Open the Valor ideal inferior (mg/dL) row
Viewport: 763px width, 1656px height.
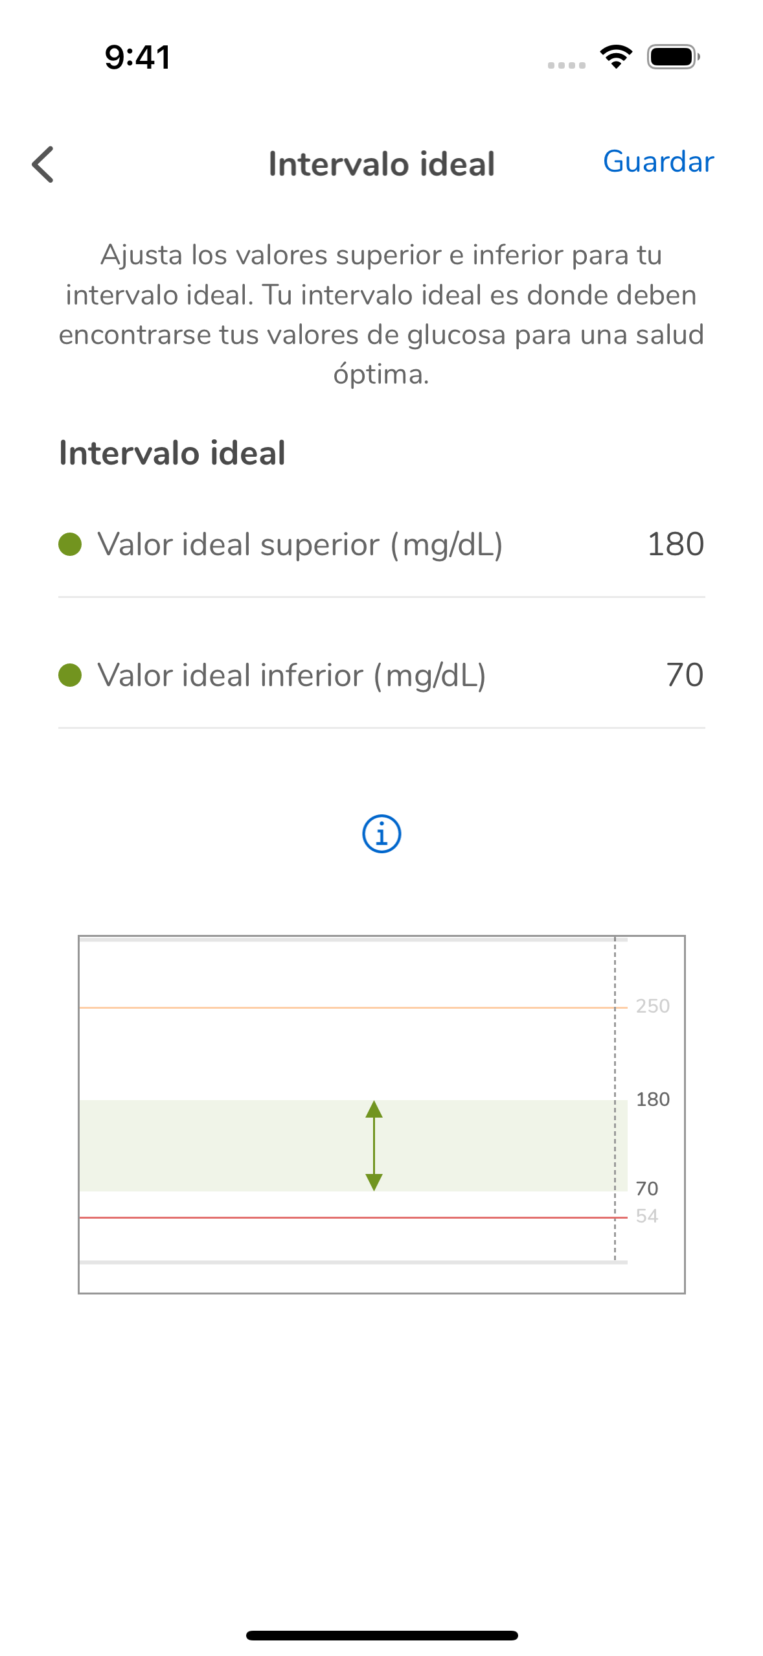(x=291, y=675)
